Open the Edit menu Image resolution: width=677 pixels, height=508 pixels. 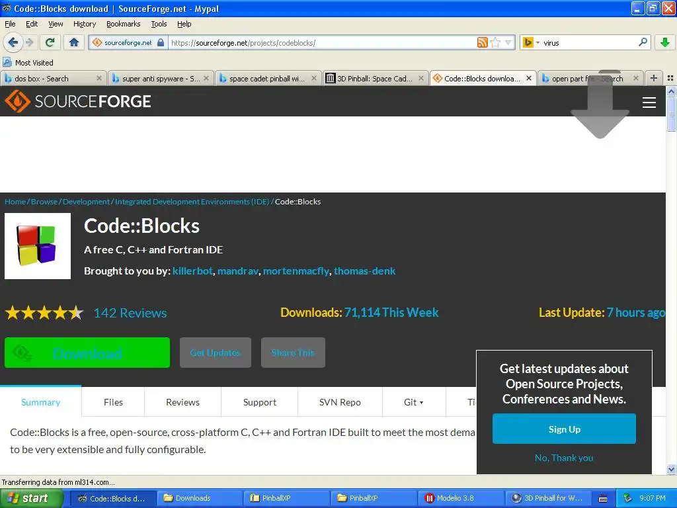coord(32,24)
